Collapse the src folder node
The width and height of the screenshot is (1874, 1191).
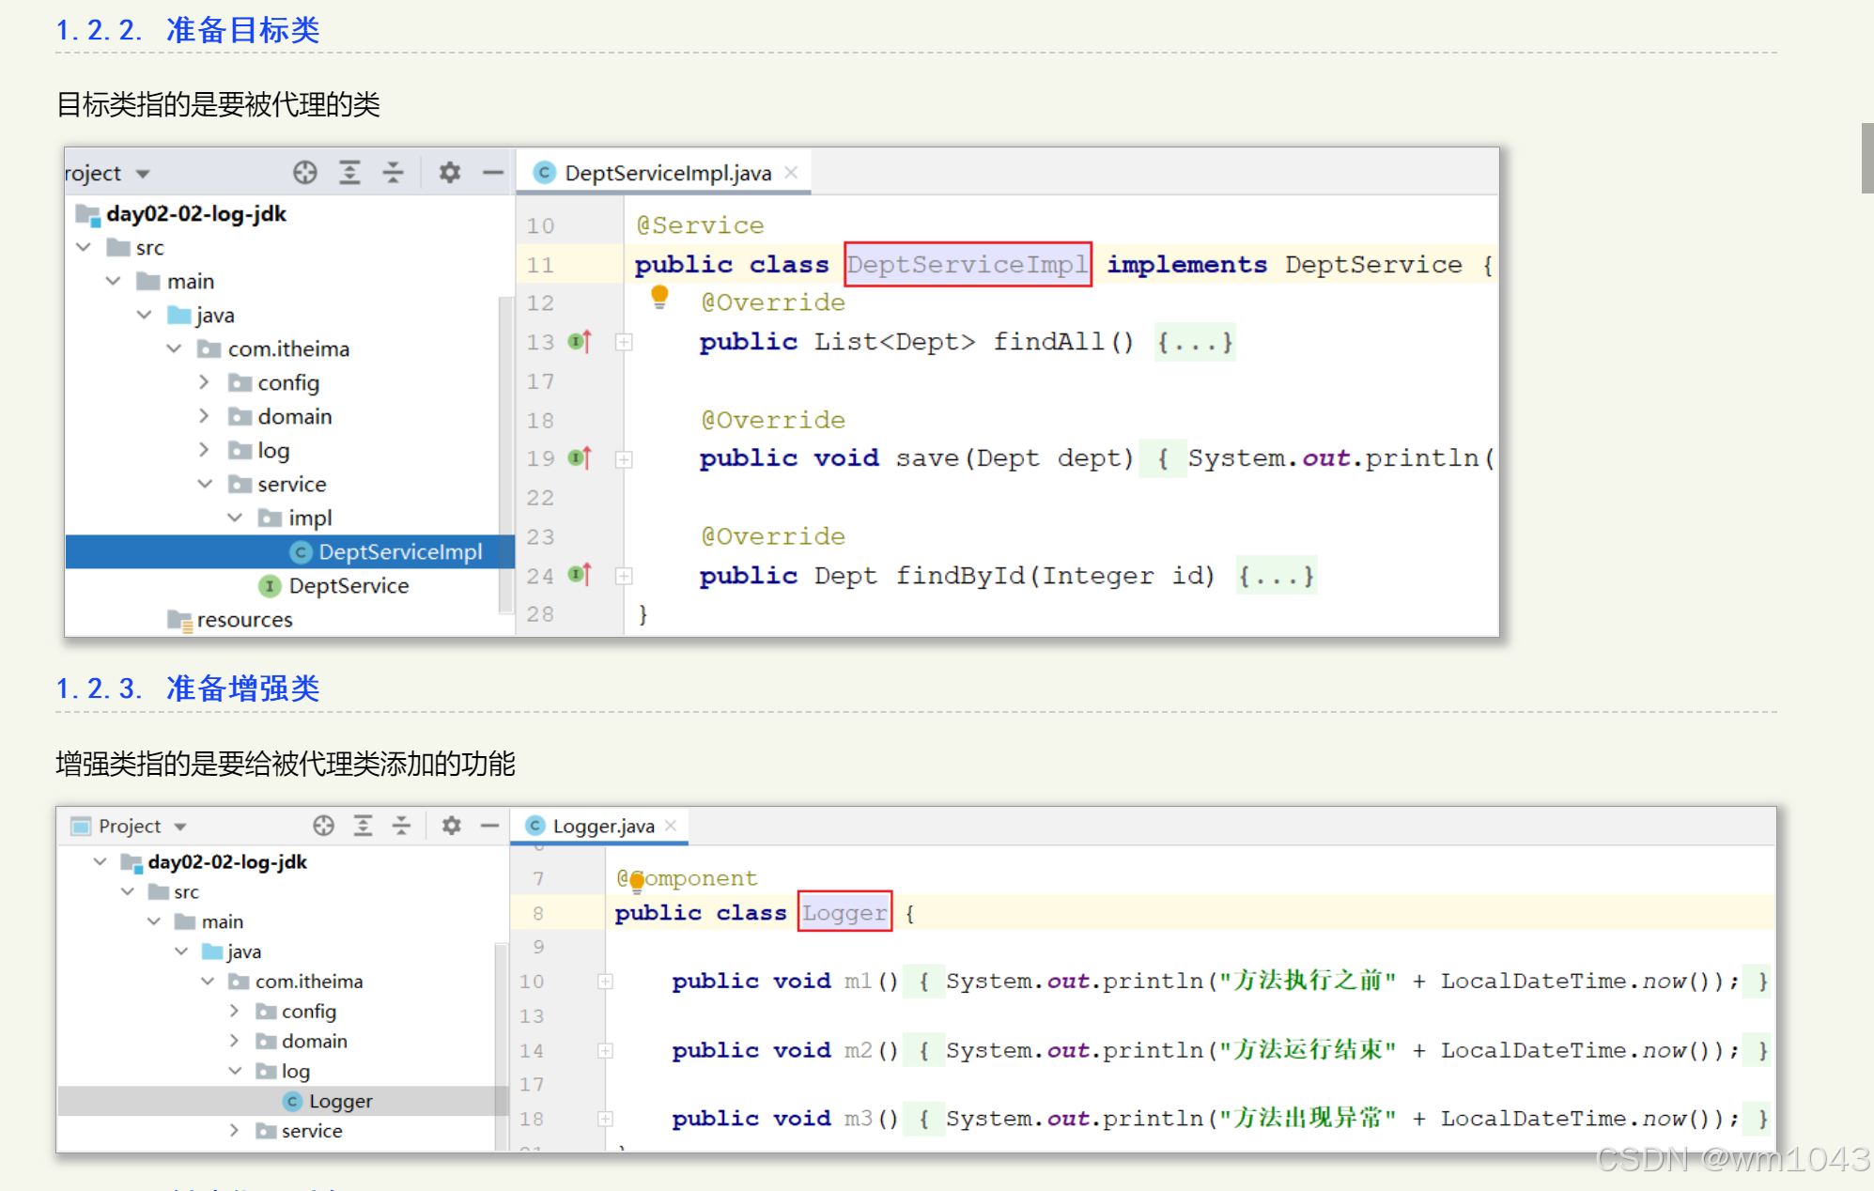[x=84, y=247]
